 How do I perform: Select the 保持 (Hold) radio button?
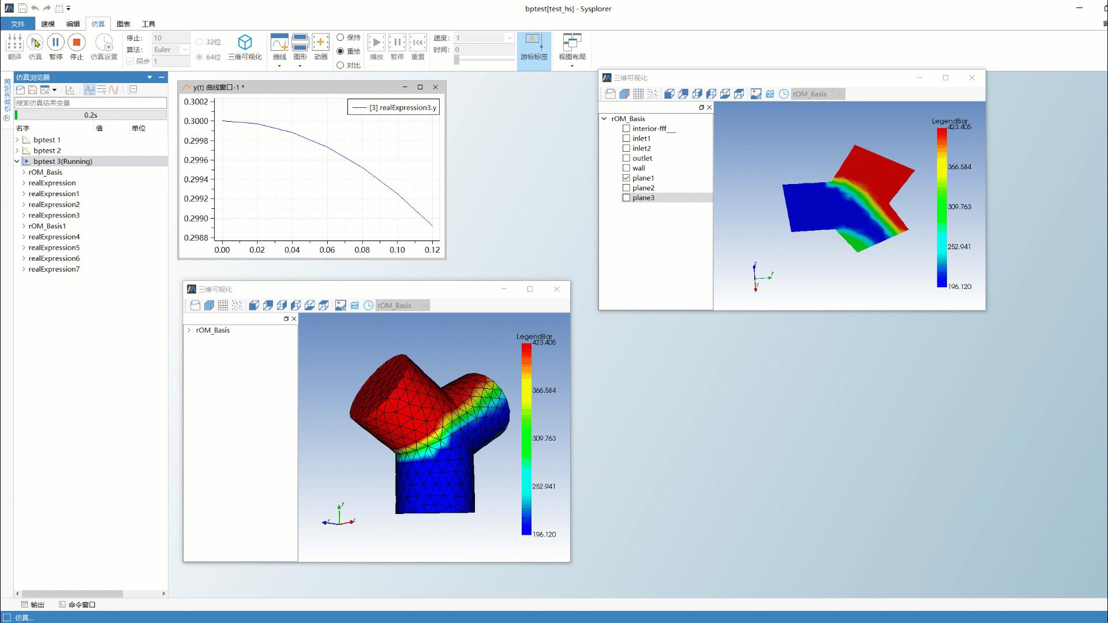tap(340, 37)
